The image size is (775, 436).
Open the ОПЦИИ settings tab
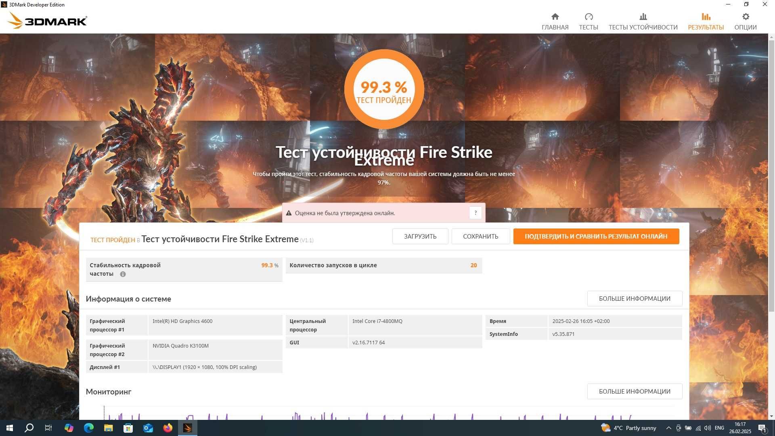pyautogui.click(x=745, y=21)
